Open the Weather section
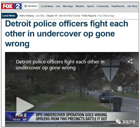This screenshot has height=128, width=140. (80, 6)
